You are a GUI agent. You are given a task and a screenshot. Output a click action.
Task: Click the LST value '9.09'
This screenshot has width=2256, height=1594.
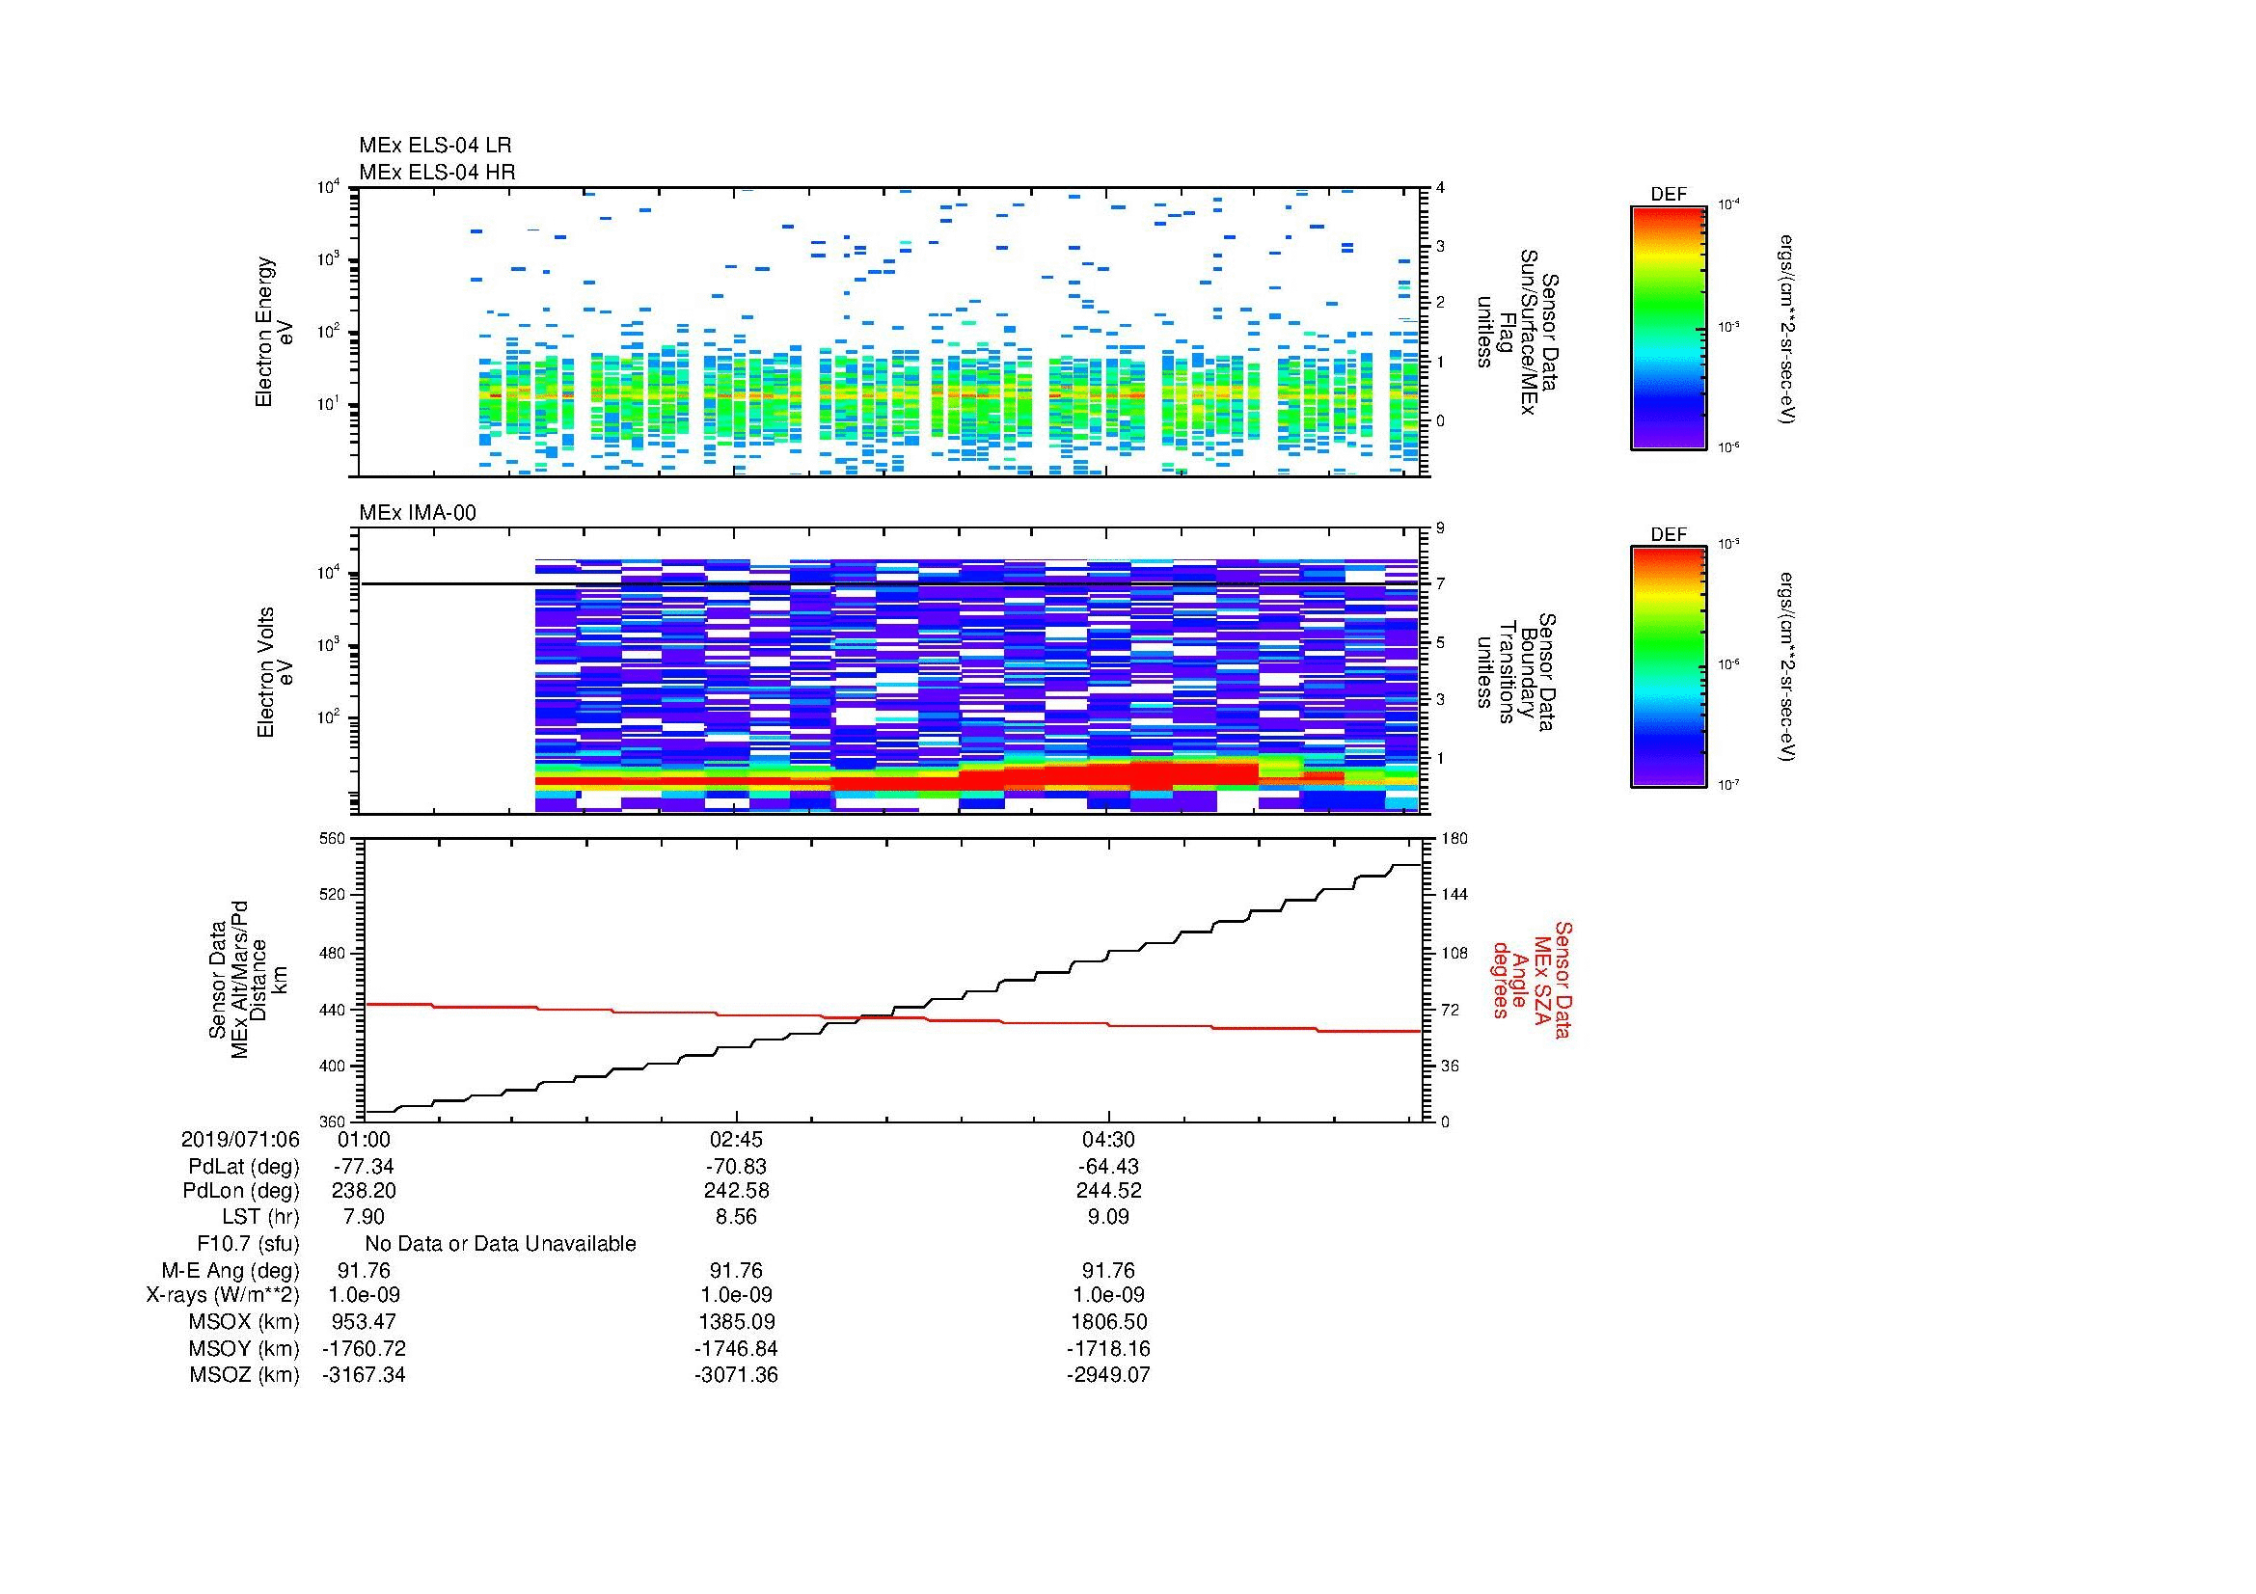pyautogui.click(x=1108, y=1217)
